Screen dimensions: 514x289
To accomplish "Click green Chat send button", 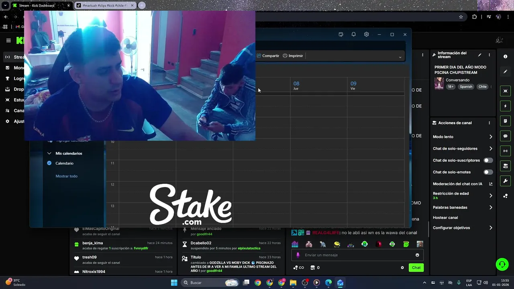I will (416, 268).
